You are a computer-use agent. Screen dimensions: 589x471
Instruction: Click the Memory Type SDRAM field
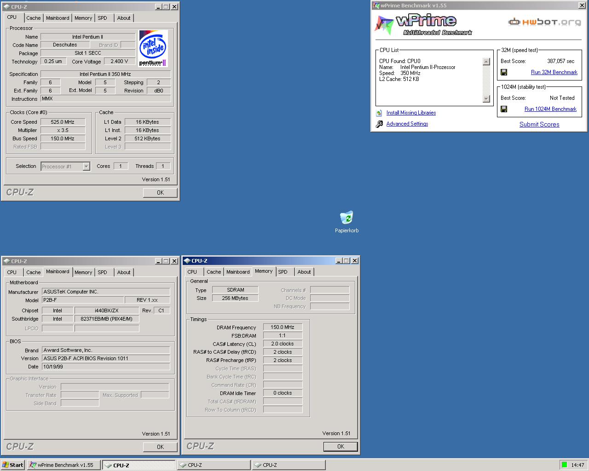(x=235, y=290)
